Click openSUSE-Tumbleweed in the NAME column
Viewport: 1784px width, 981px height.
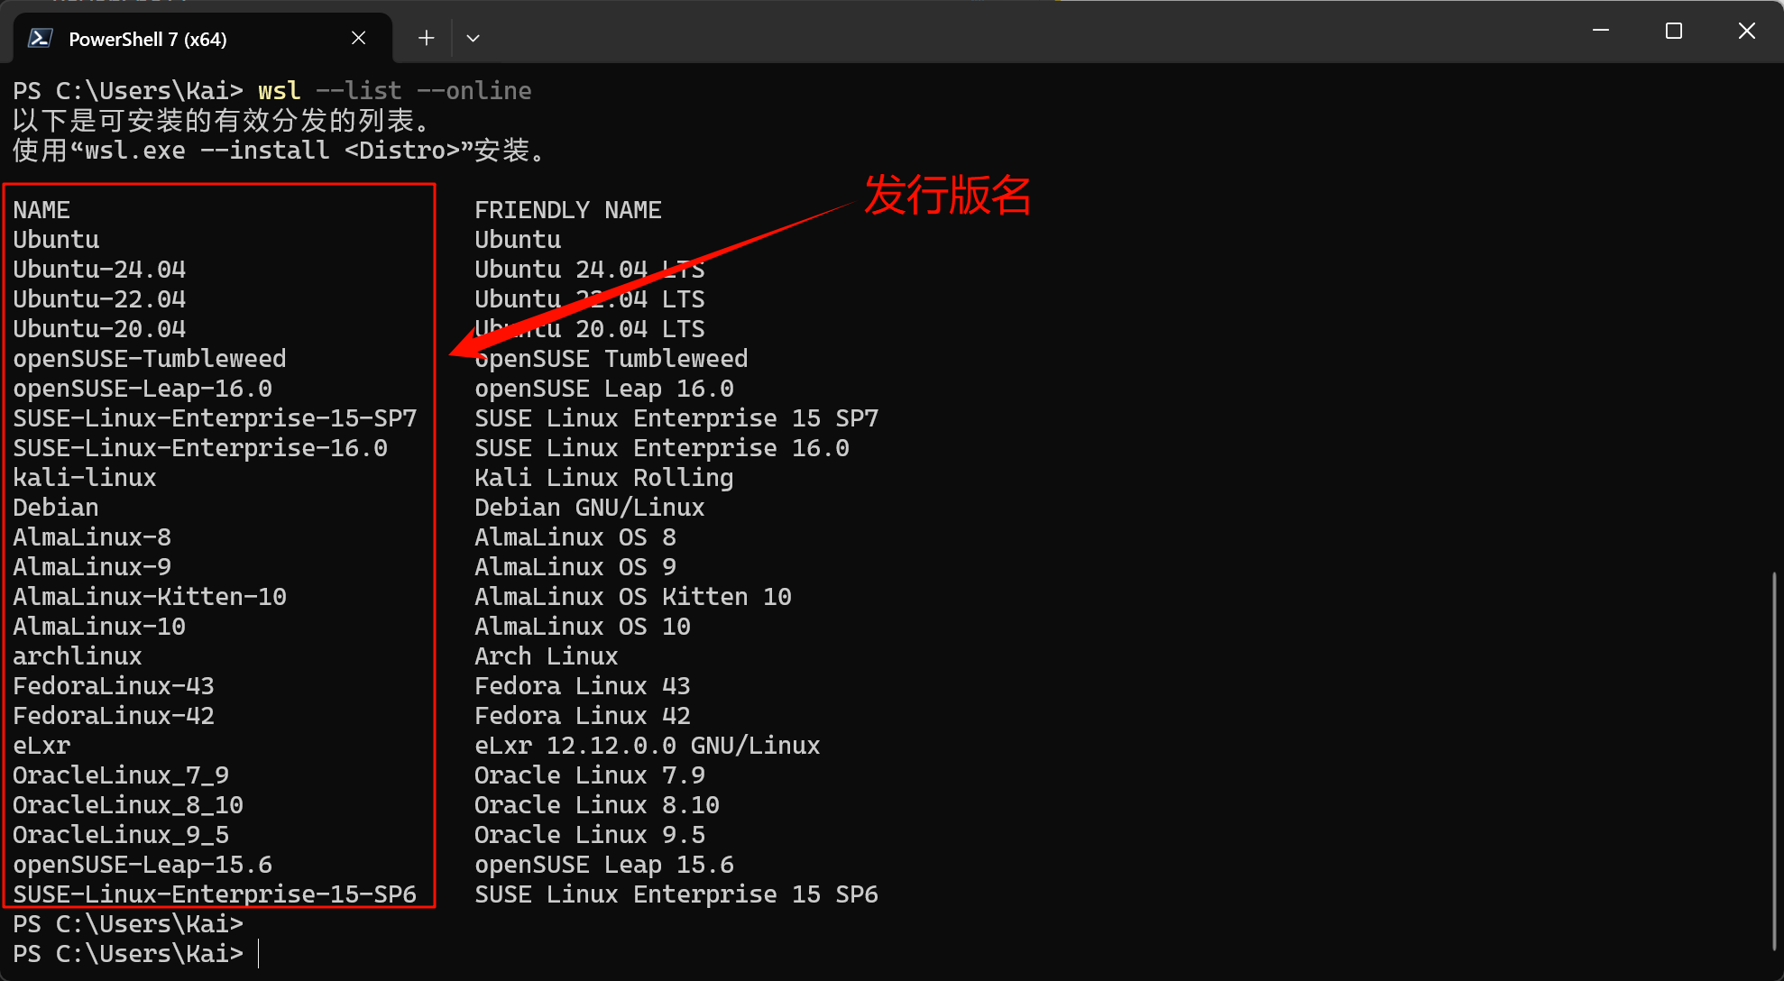click(150, 359)
